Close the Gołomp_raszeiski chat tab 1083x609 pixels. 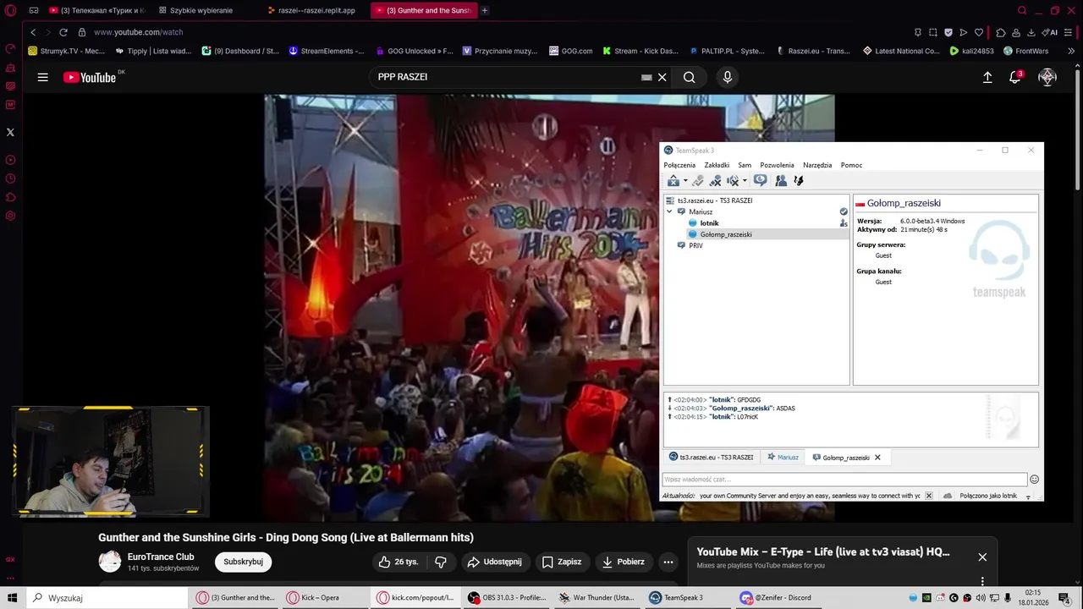point(877,458)
